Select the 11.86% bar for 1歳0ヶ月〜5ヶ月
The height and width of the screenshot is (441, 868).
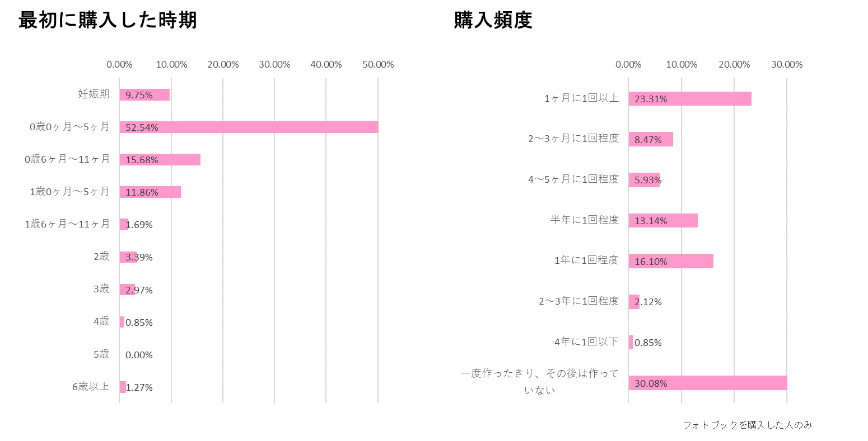[150, 192]
